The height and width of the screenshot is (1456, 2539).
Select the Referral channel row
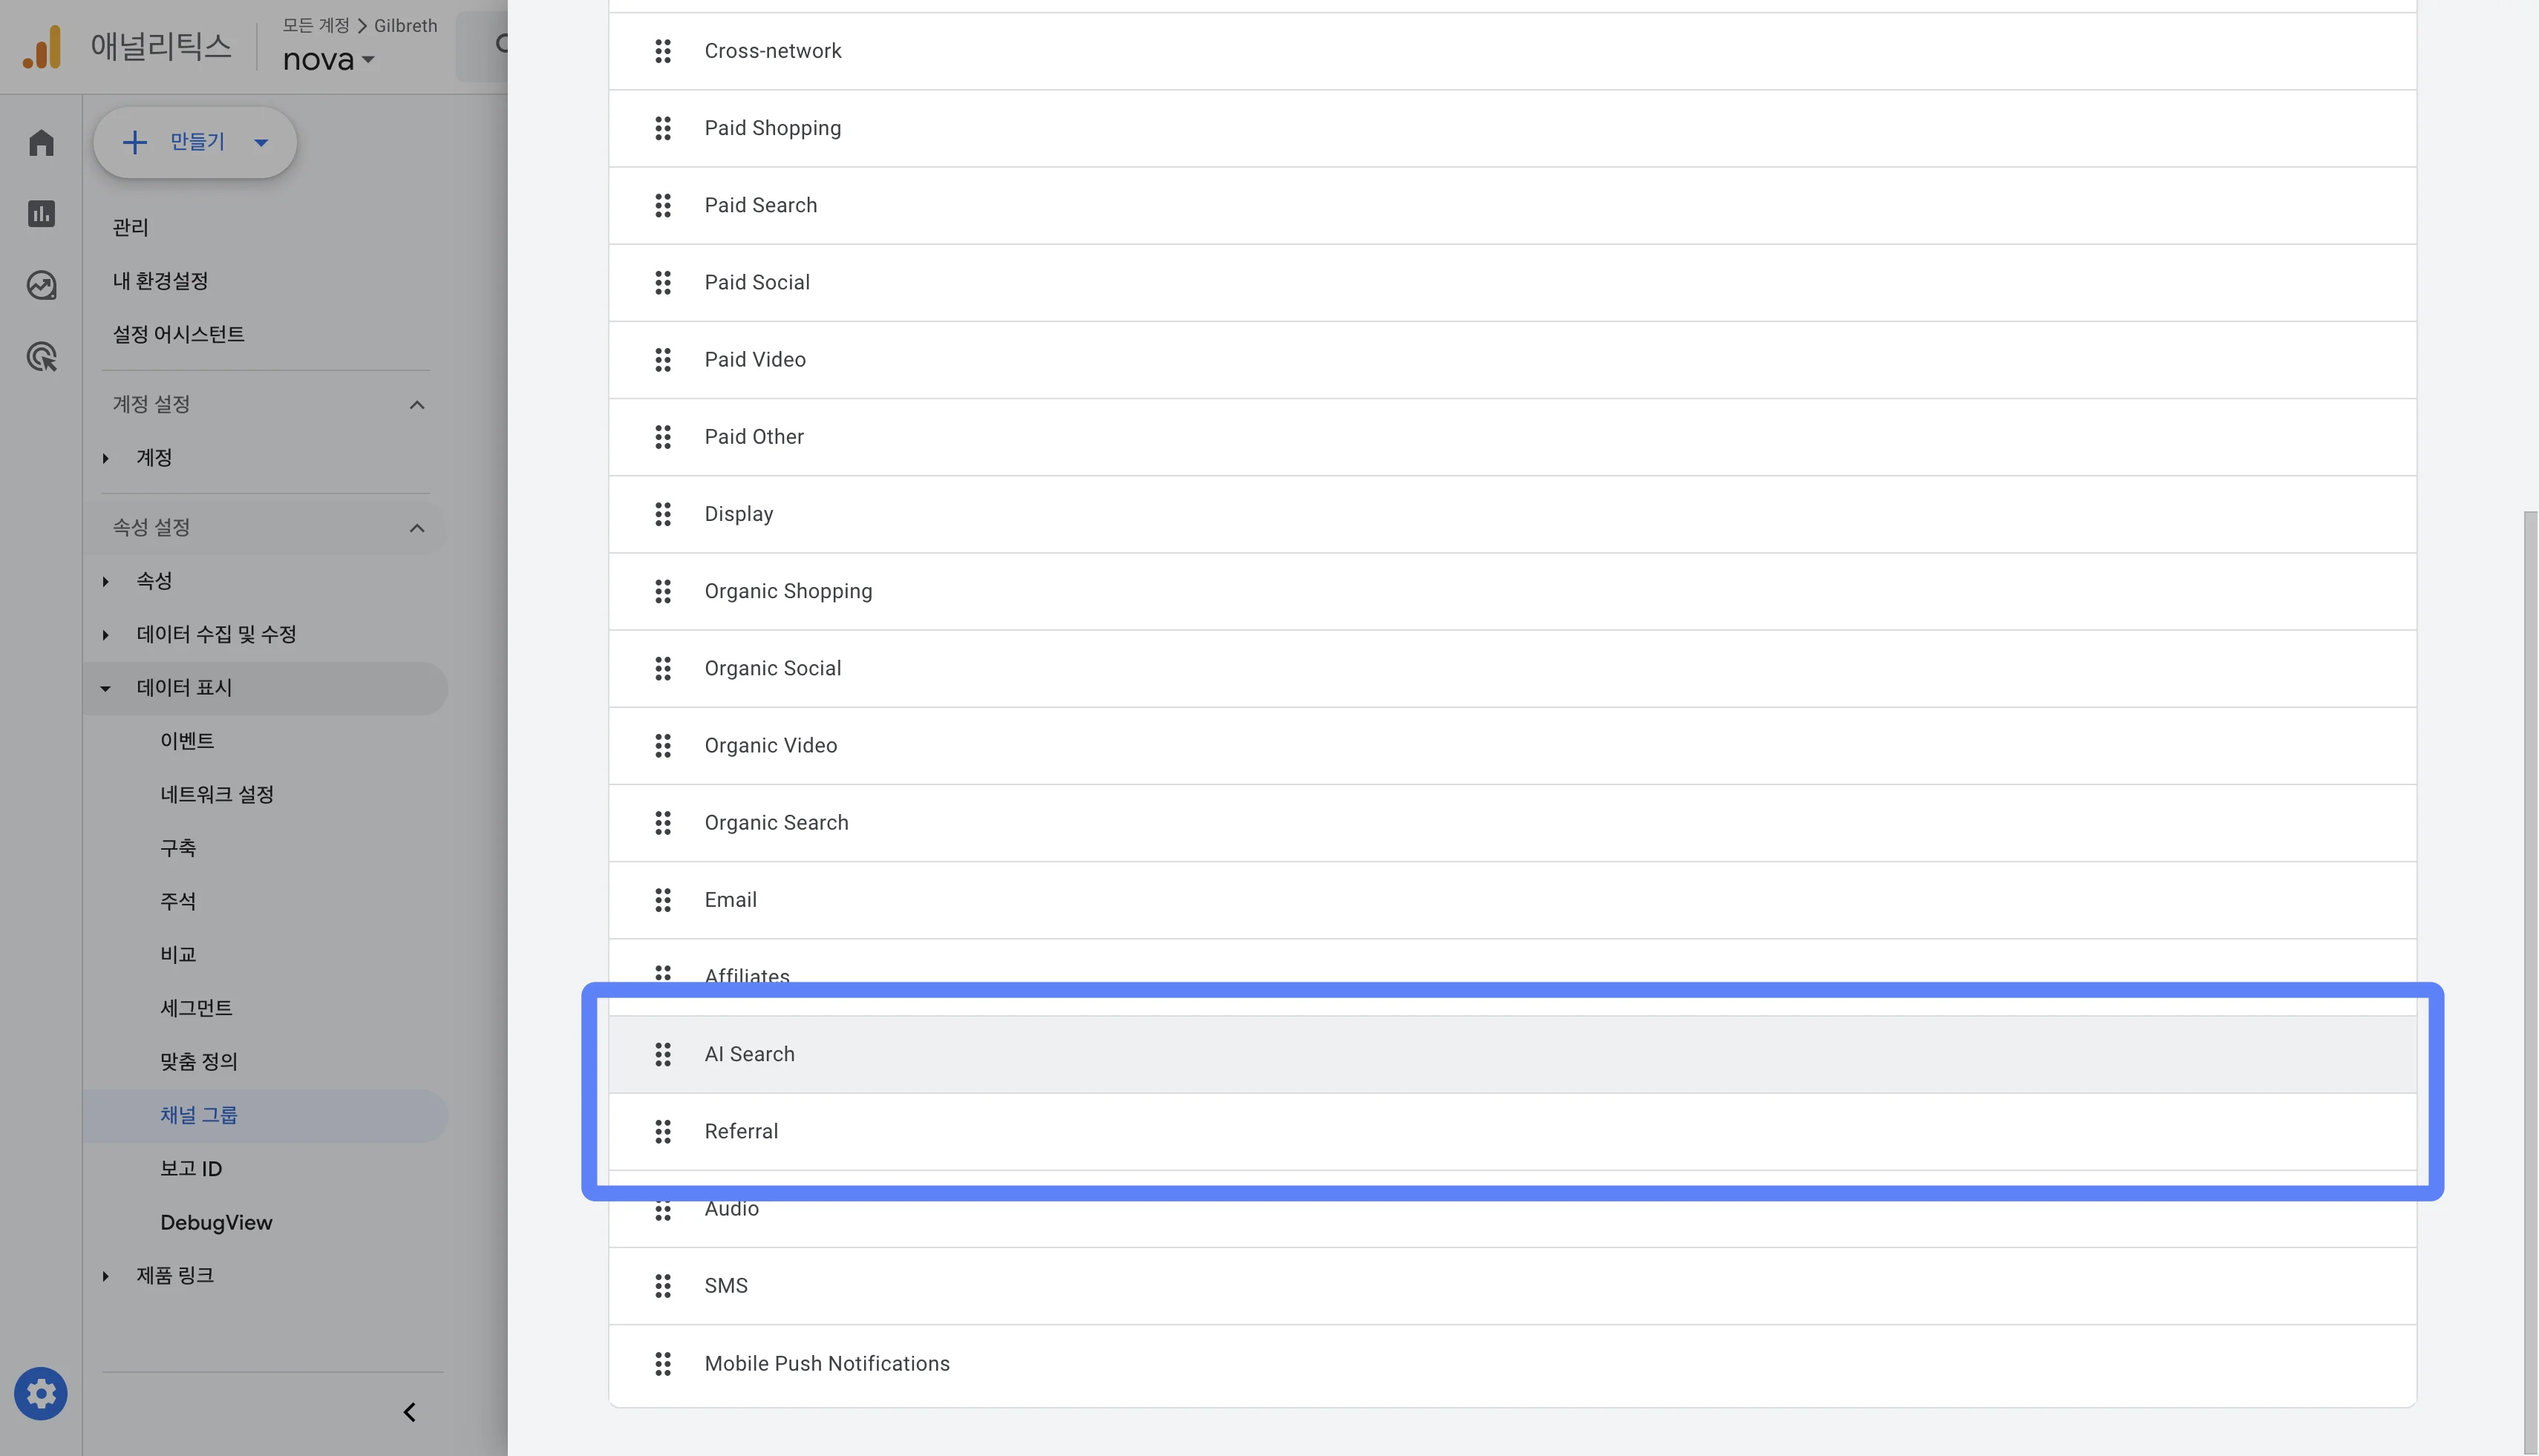742,1131
